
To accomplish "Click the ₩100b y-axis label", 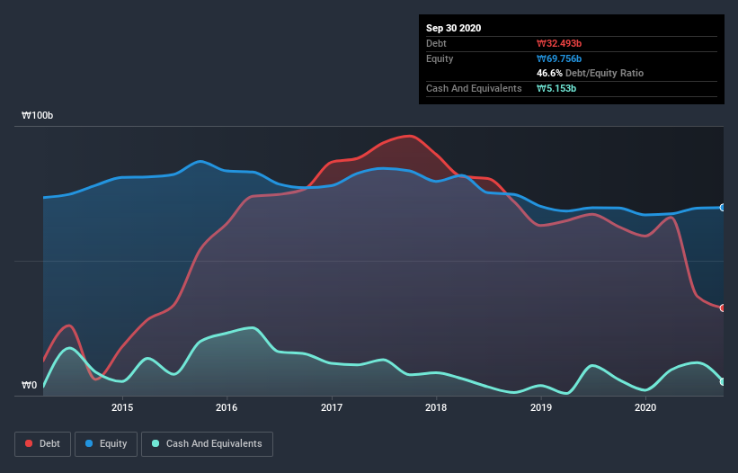I will coord(37,115).
